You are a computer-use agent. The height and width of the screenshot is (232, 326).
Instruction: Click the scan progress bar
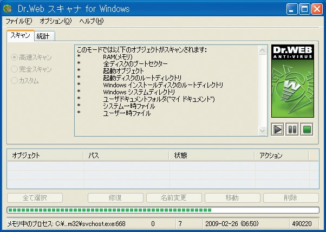point(163,210)
